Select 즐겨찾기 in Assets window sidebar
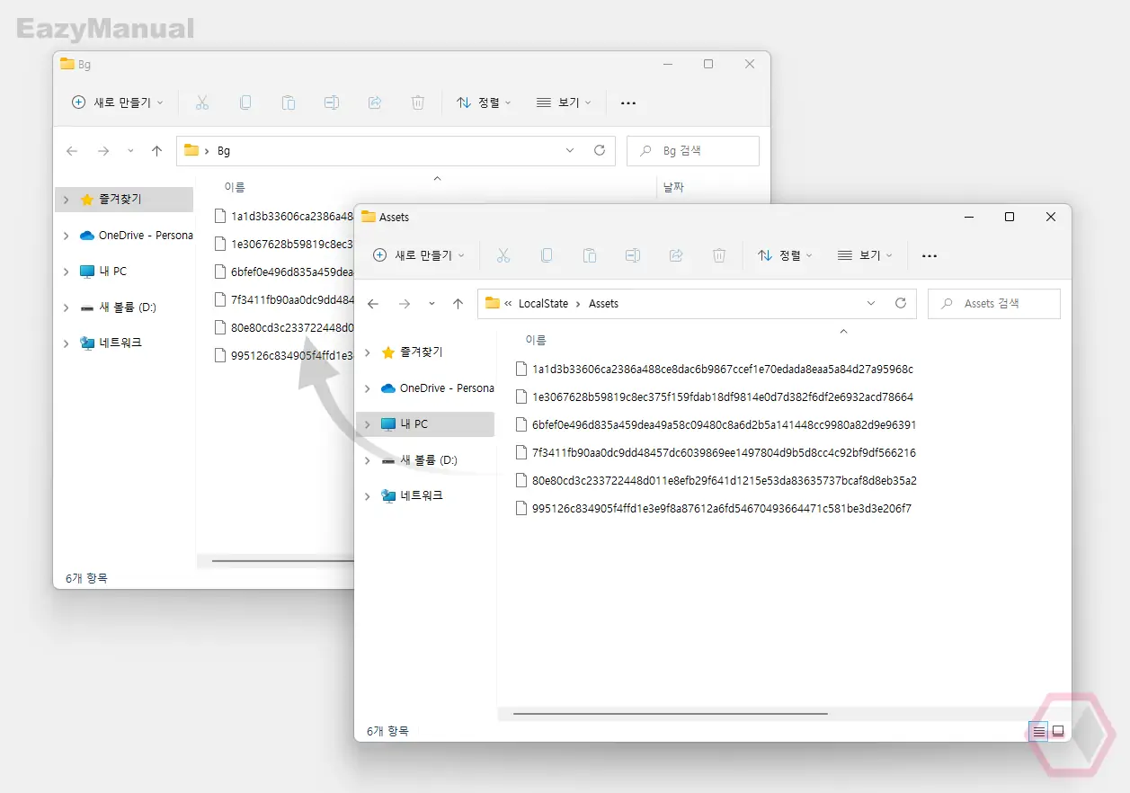The image size is (1130, 793). (x=425, y=352)
